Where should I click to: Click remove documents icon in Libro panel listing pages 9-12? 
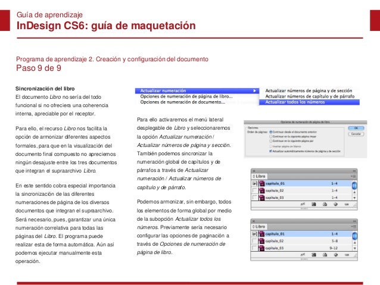pos(347,255)
